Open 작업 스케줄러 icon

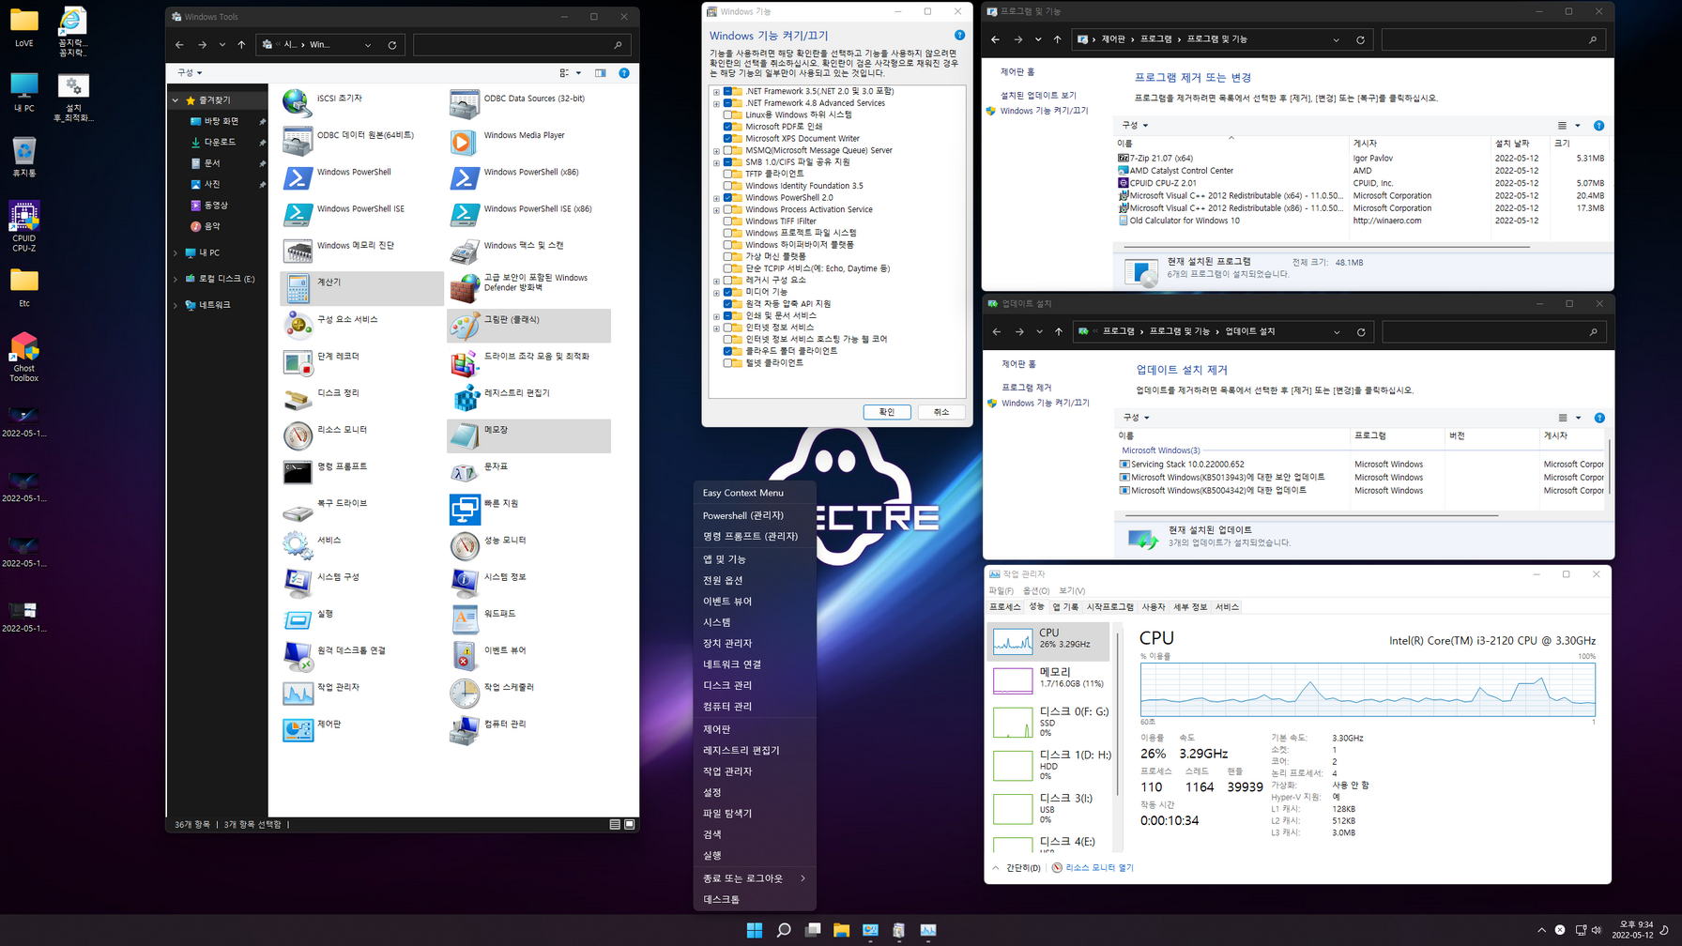pyautogui.click(x=464, y=692)
